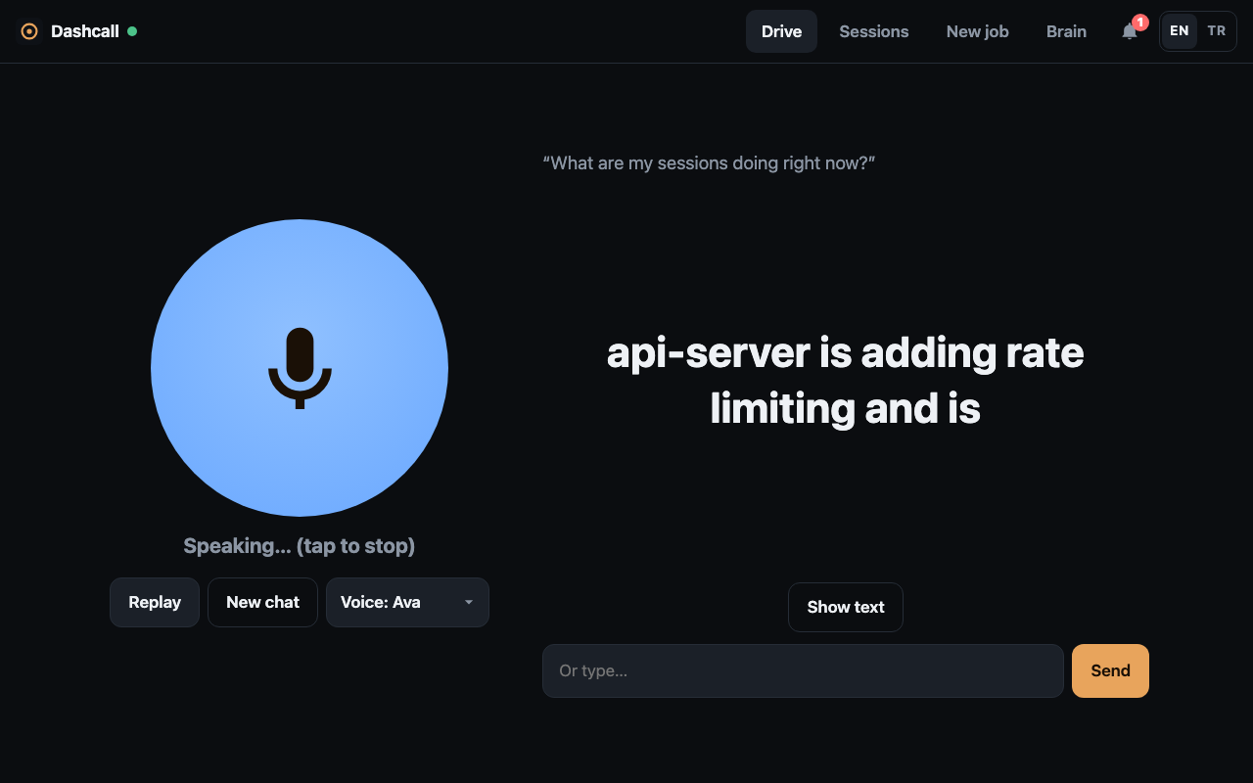Switch language to TR
Viewport: 1253px width, 783px height.
[1217, 31]
